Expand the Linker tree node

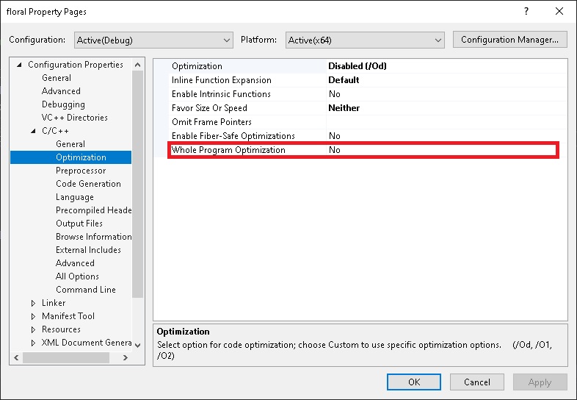click(33, 303)
